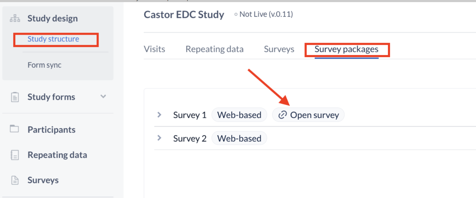Open the Surveys tab
The height and width of the screenshot is (198, 476).
pos(279,49)
